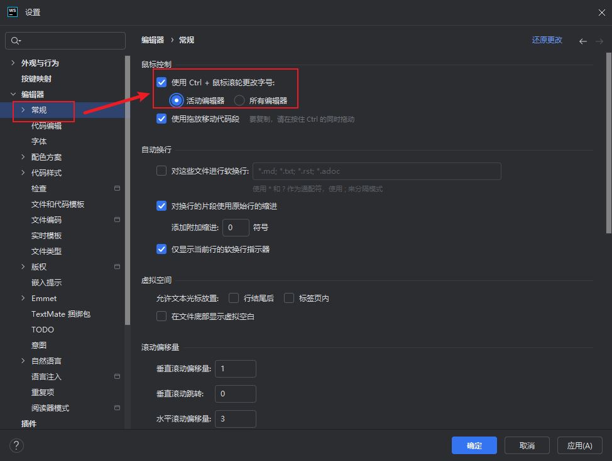Click the modified-settings icon beside 阅读器模式

coord(116,408)
